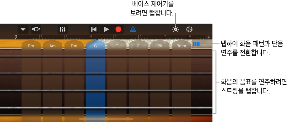This screenshot has height=122, width=300.
Task: Start playback with Play button
Action: [106, 29]
